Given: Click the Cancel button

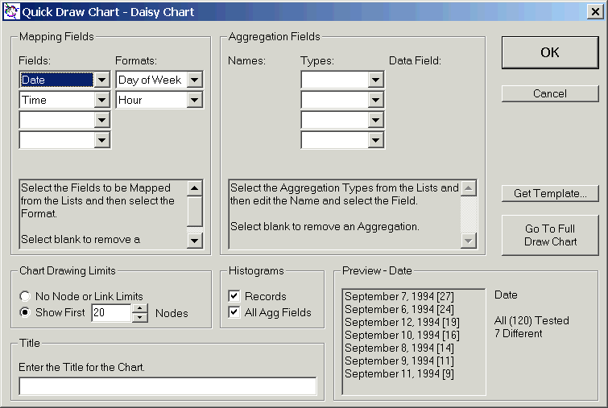Looking at the screenshot, I should click(x=549, y=94).
